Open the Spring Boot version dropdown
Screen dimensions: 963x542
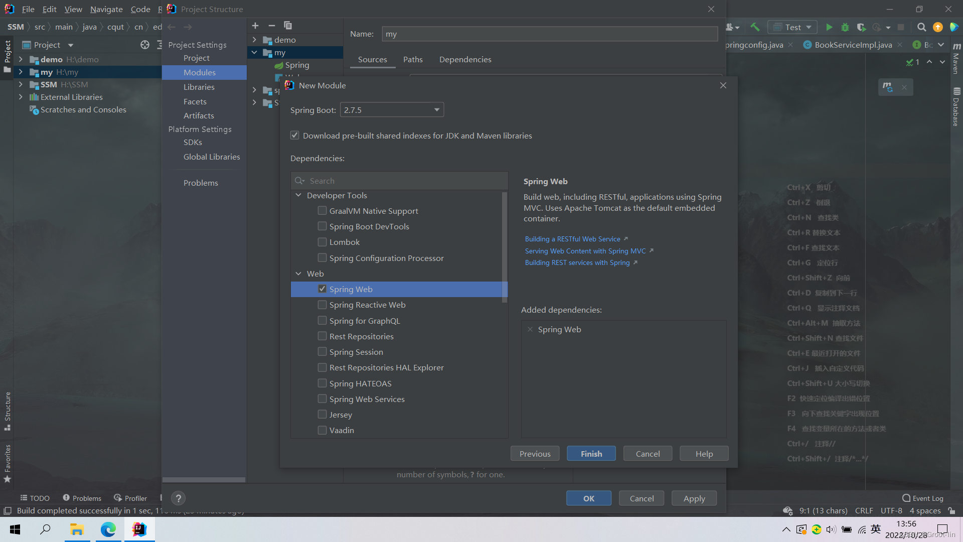tap(392, 110)
